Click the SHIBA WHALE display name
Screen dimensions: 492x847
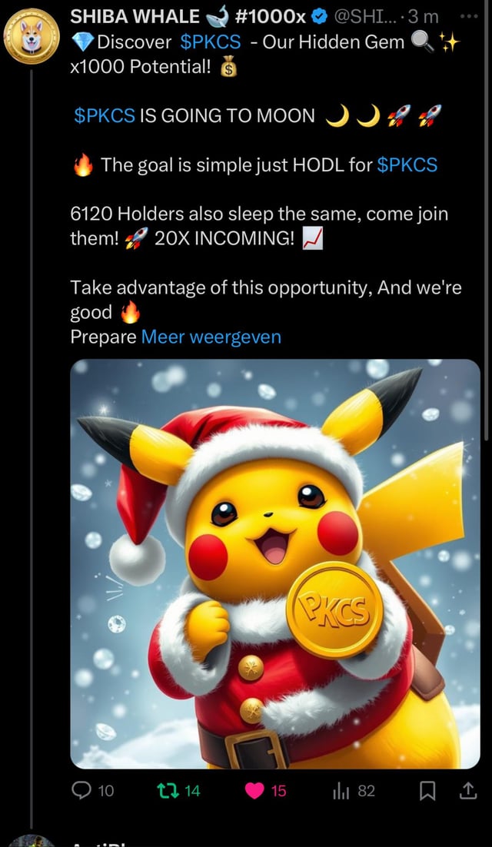point(135,17)
